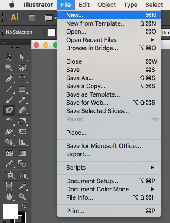Select the Magic Wand tool

(9, 68)
